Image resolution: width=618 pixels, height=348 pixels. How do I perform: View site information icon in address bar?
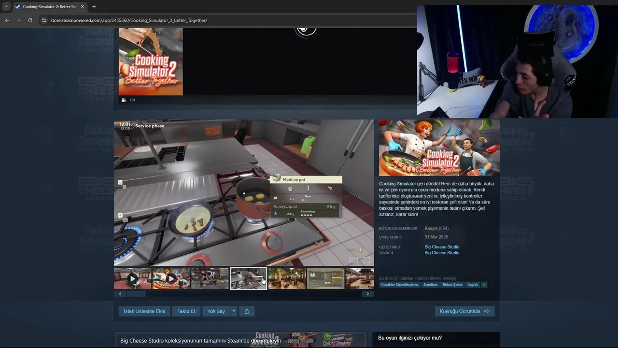coord(43,20)
